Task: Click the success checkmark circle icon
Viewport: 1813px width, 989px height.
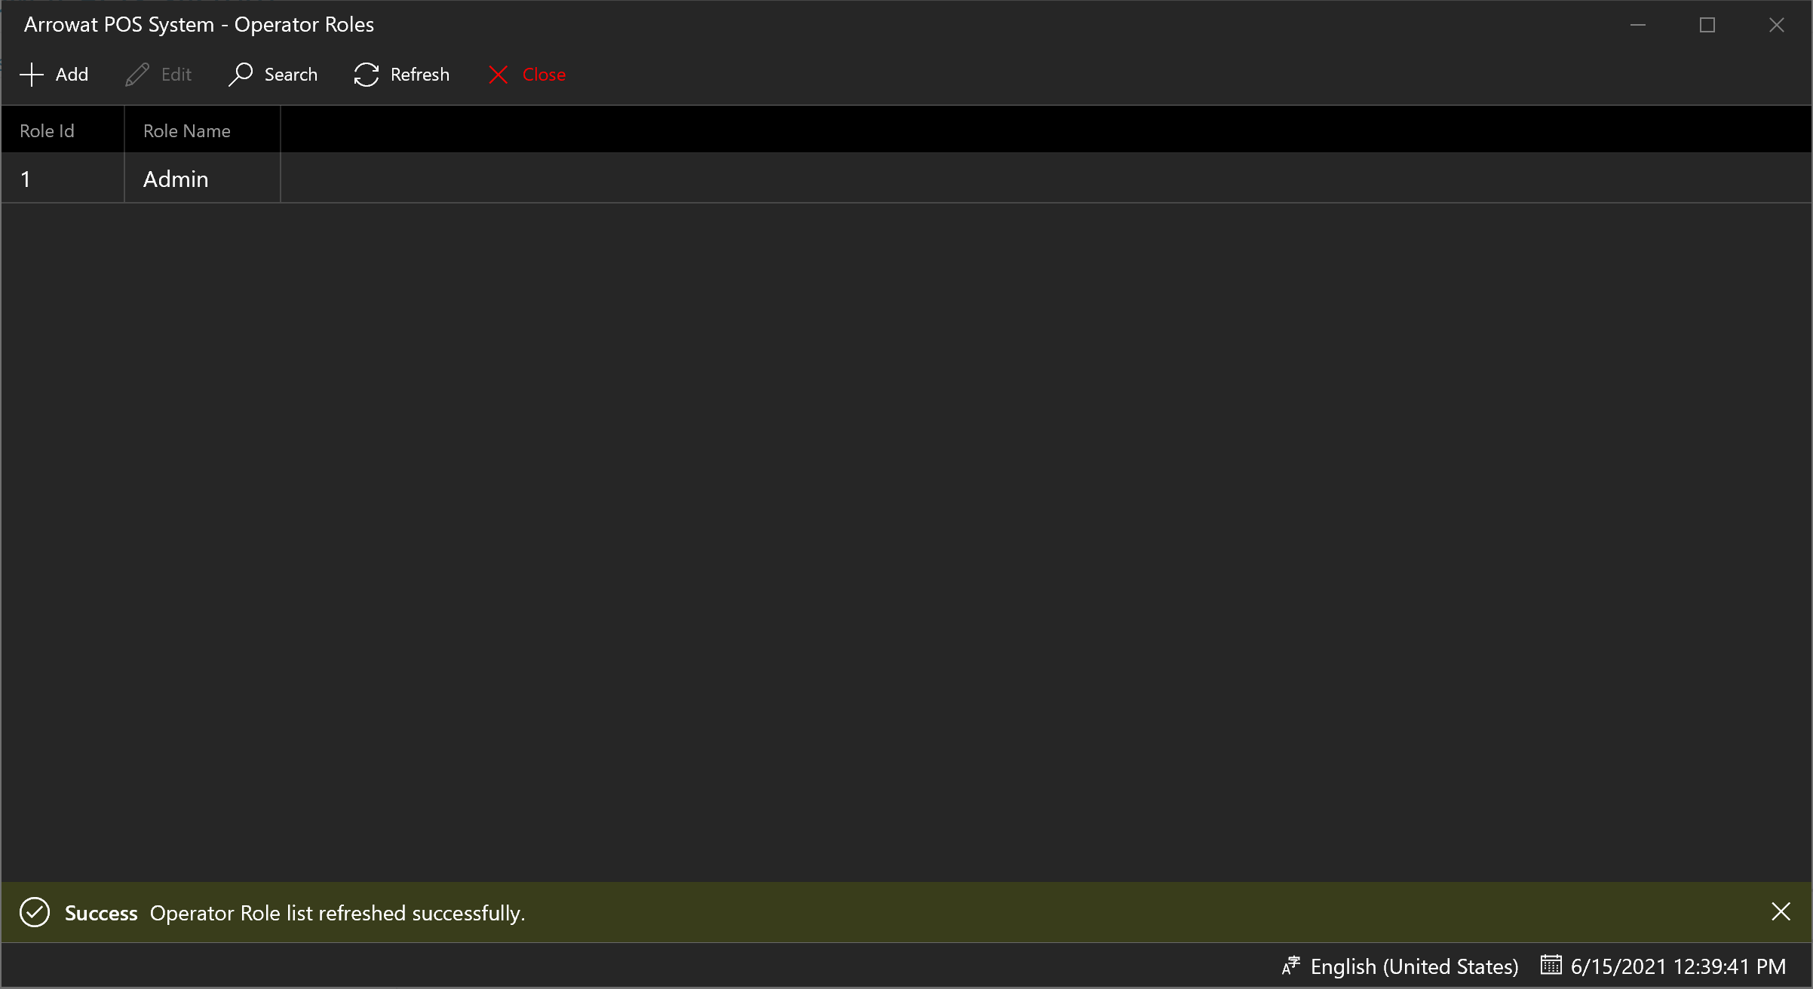Action: click(35, 912)
